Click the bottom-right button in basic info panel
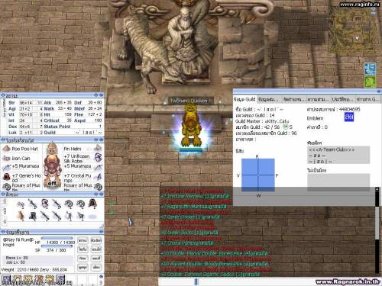Screen dimensions: 382x286 pos(96,267)
